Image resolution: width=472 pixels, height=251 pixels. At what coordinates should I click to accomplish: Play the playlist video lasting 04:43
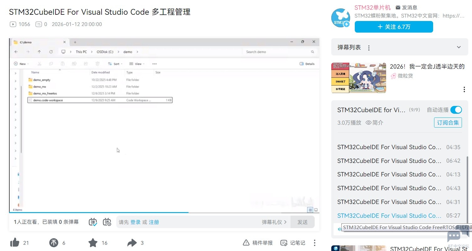point(399,188)
